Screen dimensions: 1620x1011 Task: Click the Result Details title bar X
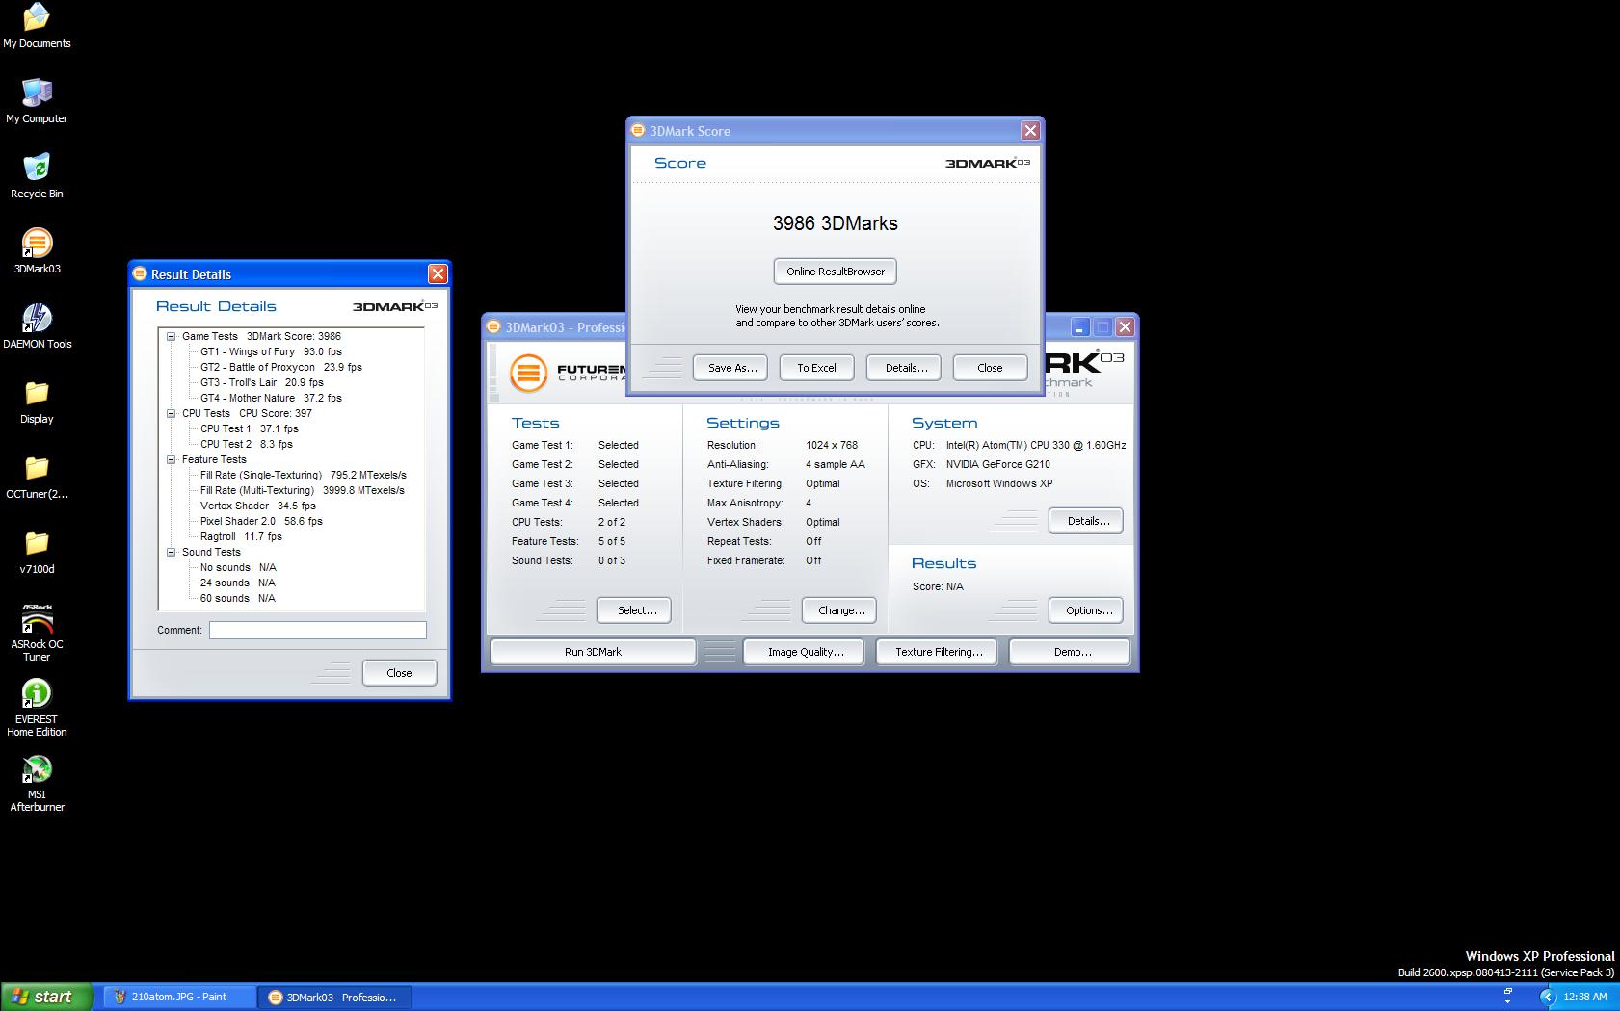coord(438,274)
